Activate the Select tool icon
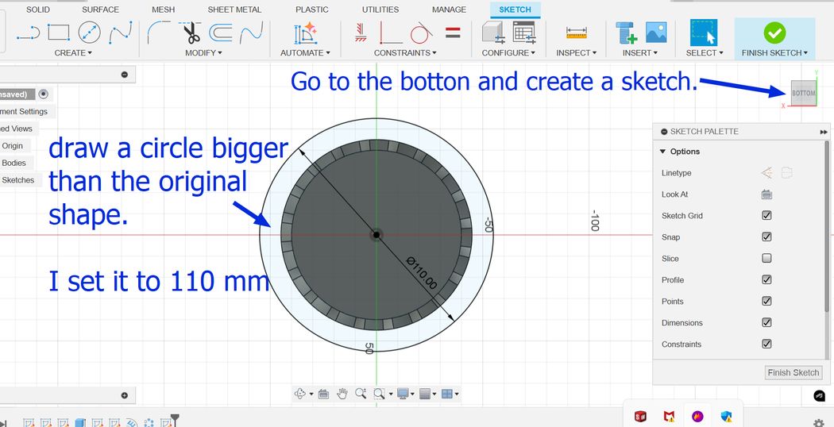This screenshot has height=427, width=834. click(704, 33)
